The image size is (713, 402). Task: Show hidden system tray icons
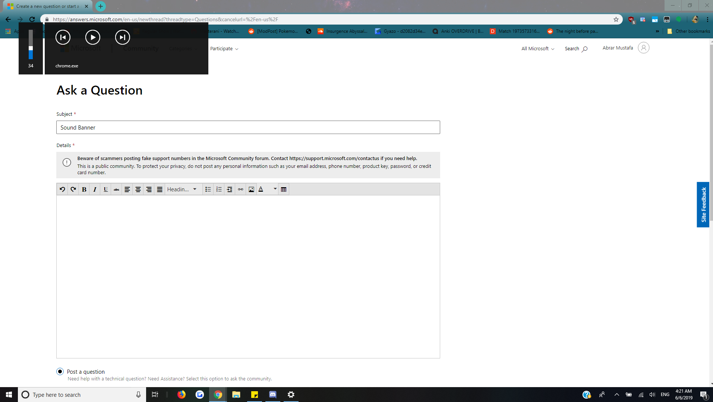click(617, 395)
